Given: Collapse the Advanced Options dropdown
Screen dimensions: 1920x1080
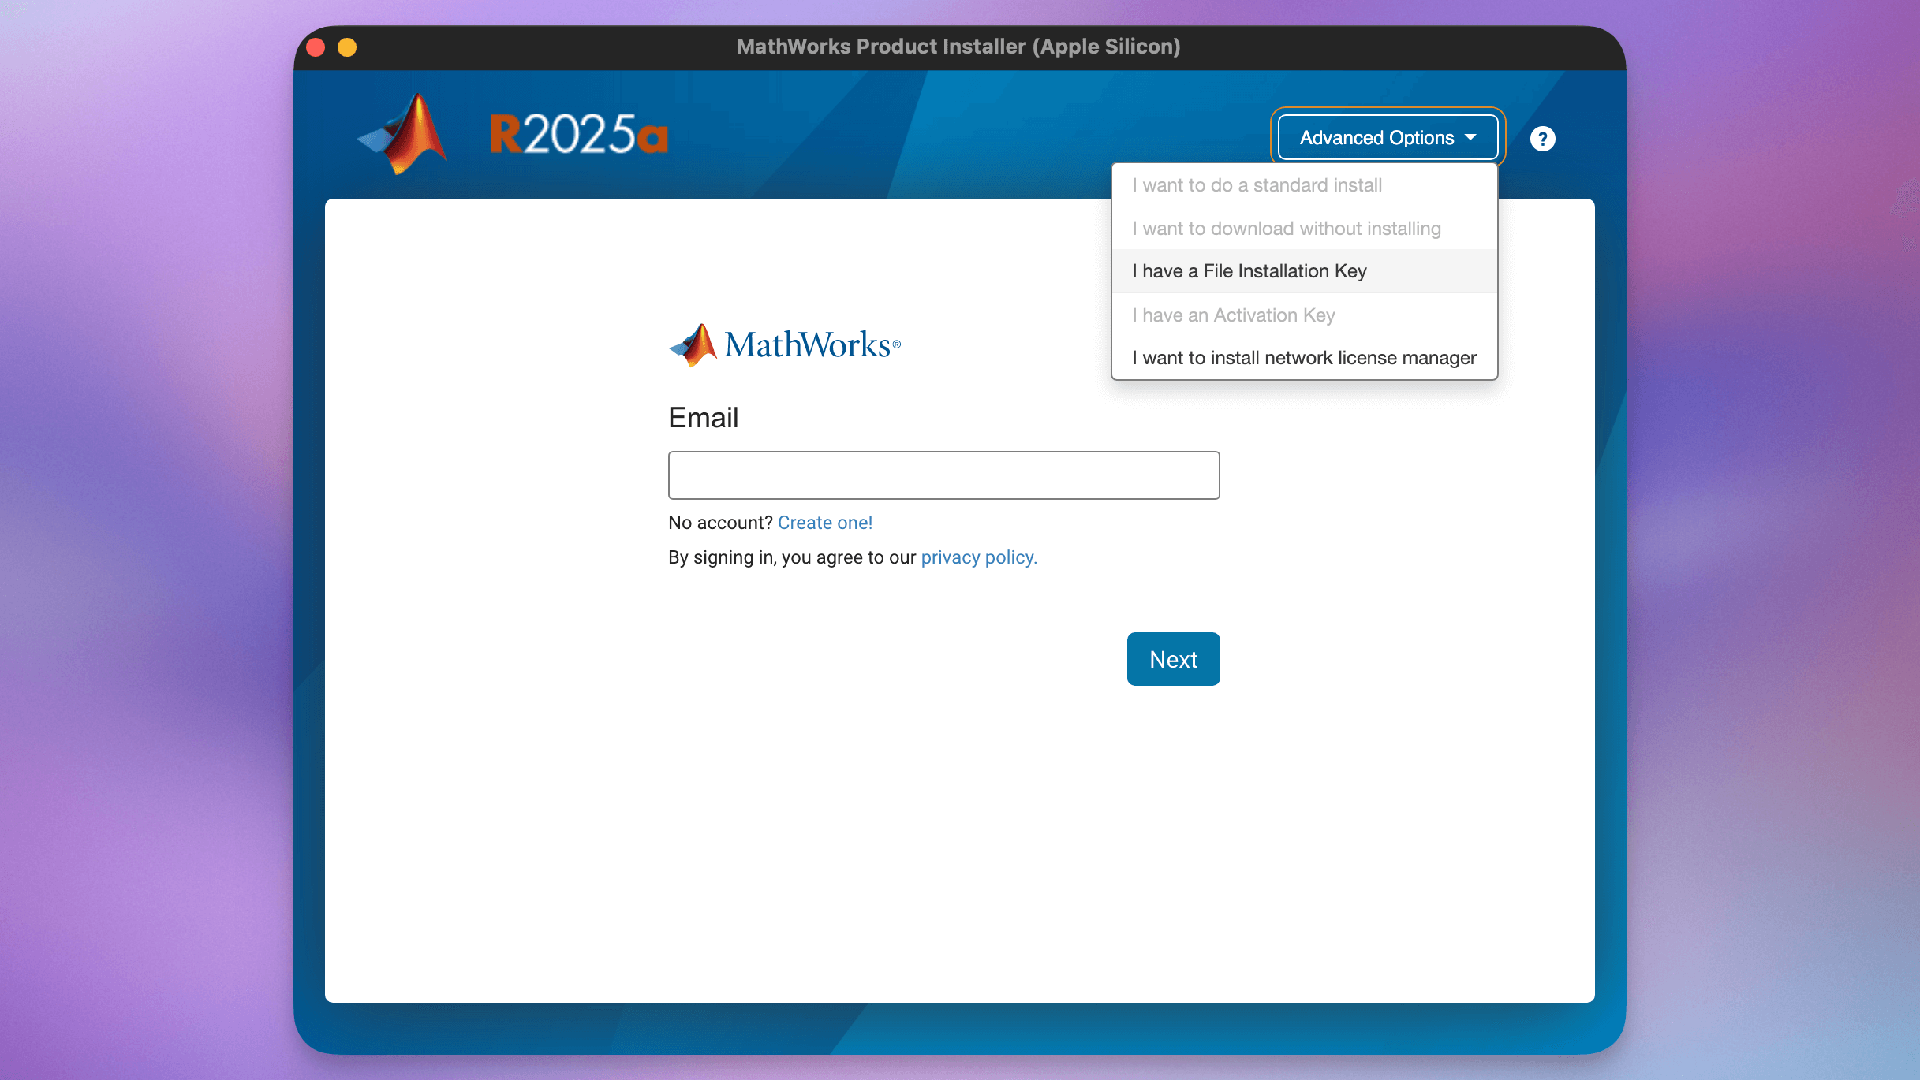Looking at the screenshot, I should (1388, 137).
